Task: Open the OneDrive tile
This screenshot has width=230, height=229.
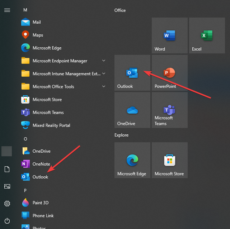Action: coord(132,110)
